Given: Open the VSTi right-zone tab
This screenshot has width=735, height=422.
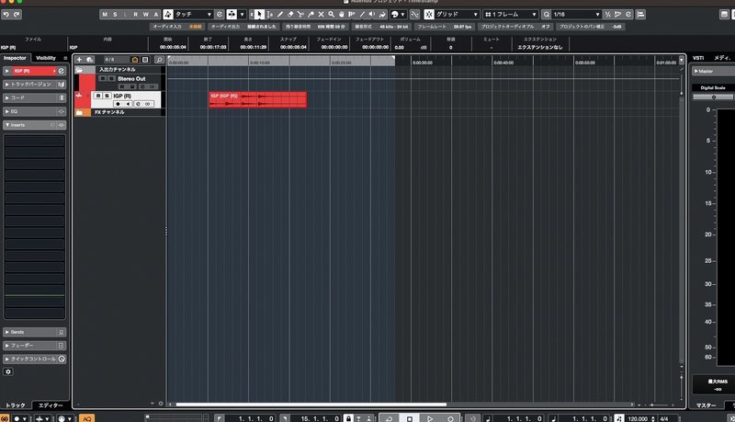Looking at the screenshot, I should point(698,58).
